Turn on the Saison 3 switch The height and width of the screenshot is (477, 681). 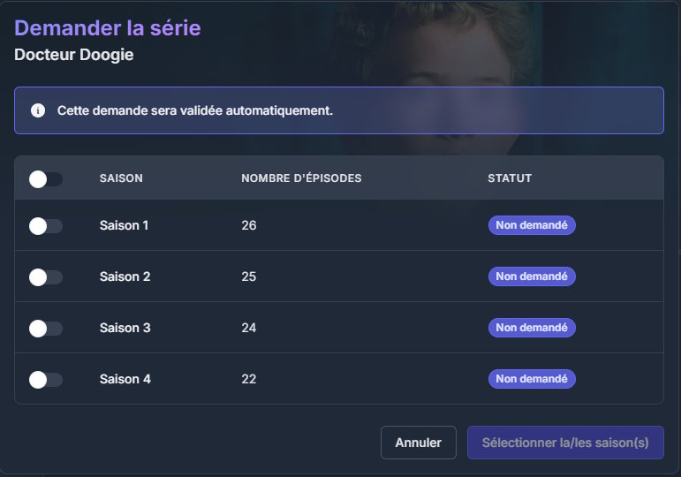click(x=46, y=329)
